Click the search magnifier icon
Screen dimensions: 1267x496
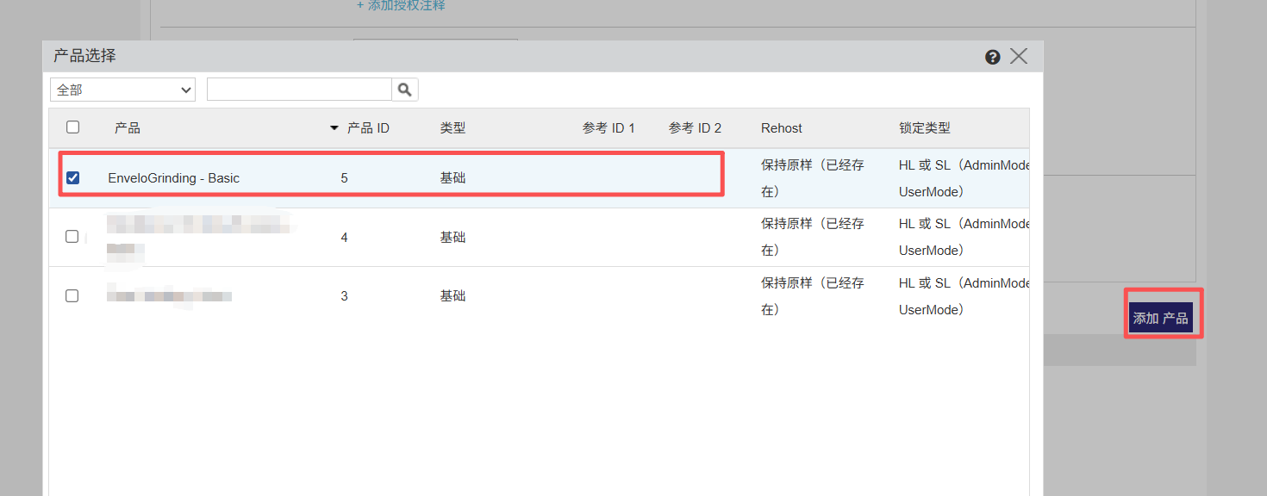405,90
